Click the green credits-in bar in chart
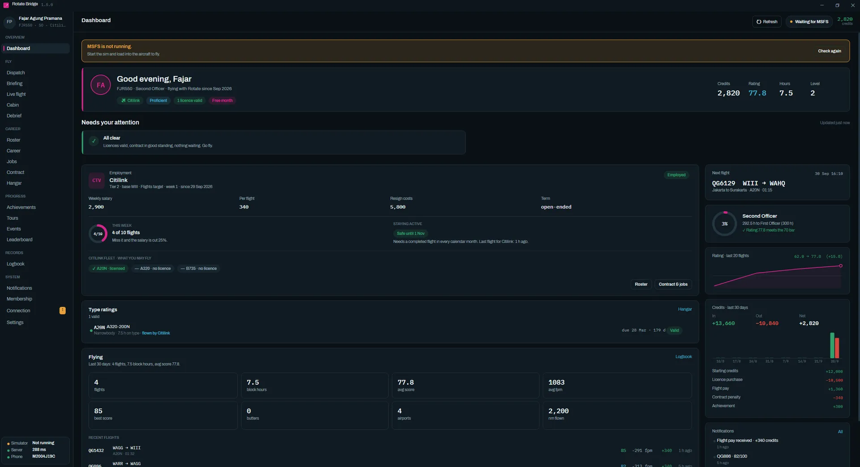The image size is (860, 467). click(x=832, y=345)
